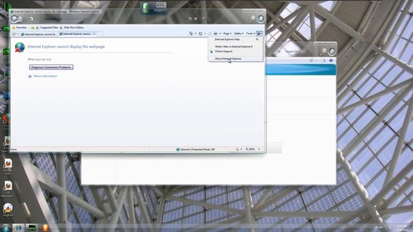This screenshot has width=413, height=232.
Task: Click the orange shield taskbar icon
Action: click(45, 227)
